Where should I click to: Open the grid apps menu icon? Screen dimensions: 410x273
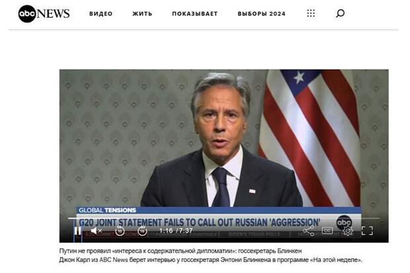(x=311, y=13)
